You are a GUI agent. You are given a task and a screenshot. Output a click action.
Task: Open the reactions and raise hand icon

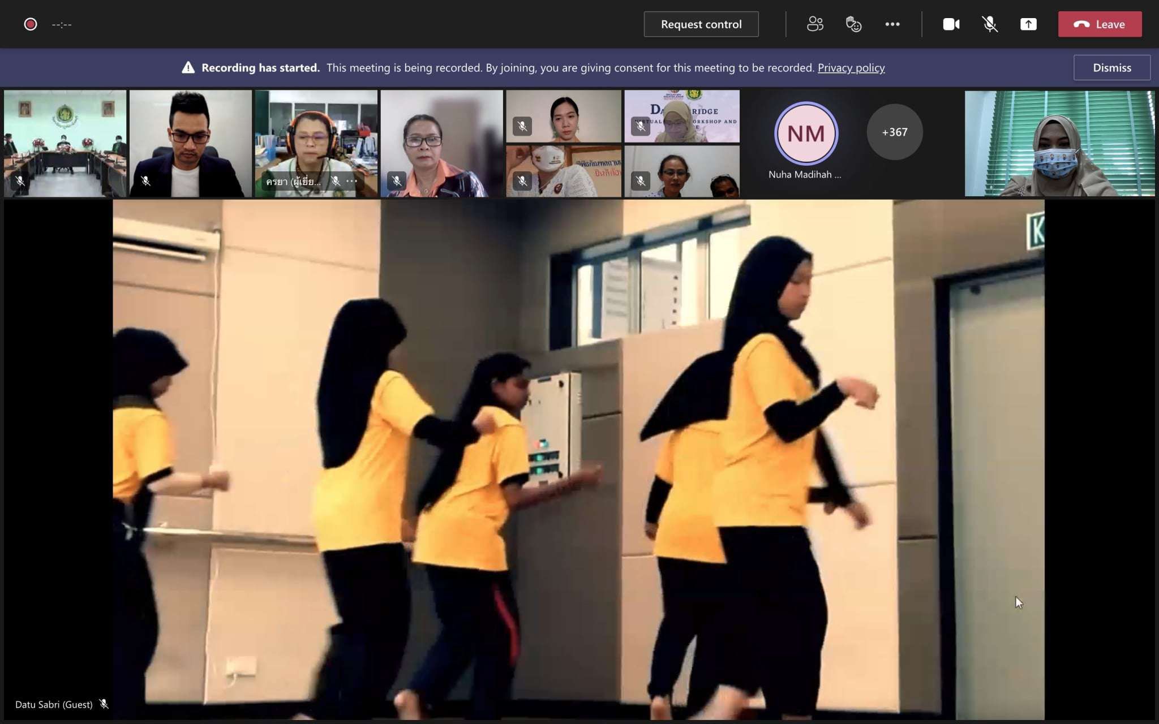(853, 24)
